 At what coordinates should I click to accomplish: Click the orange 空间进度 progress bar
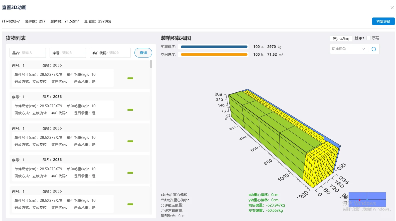click(x=214, y=54)
